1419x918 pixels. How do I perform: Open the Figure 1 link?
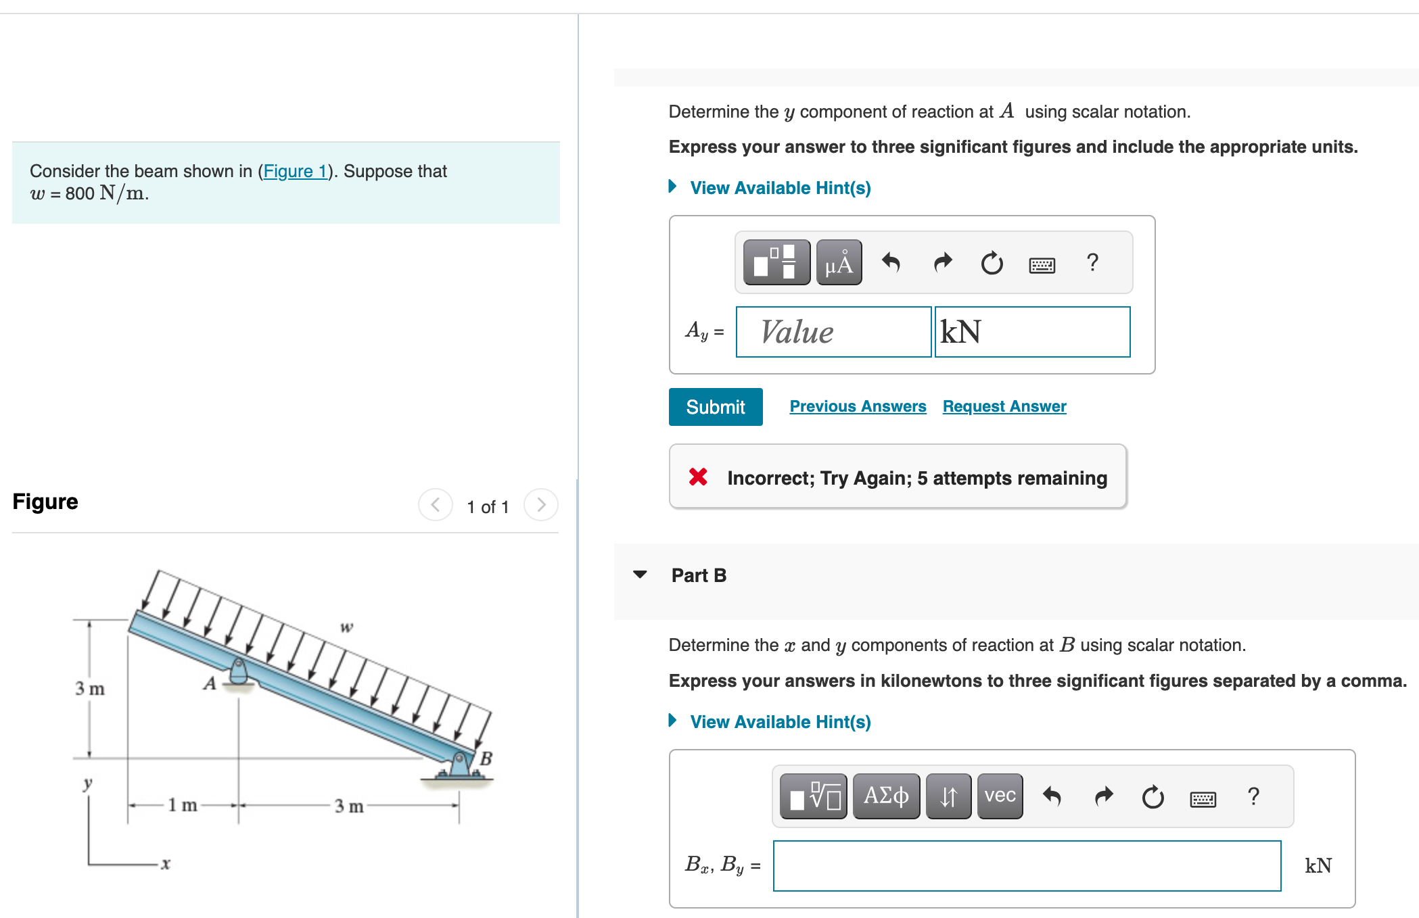pos(295,171)
